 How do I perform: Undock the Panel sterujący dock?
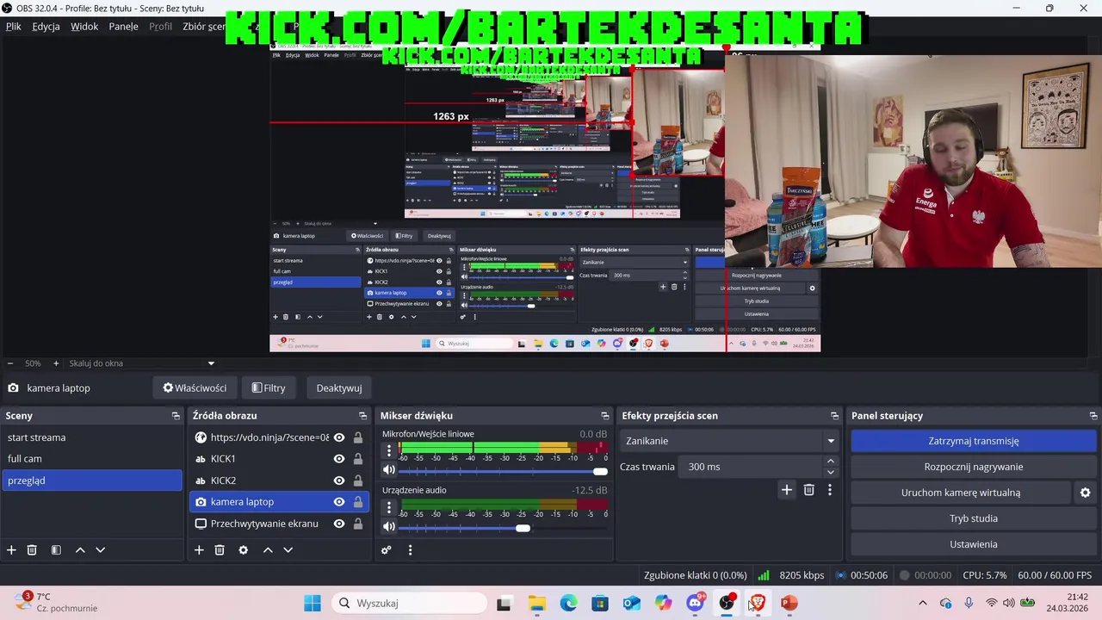pyautogui.click(x=1093, y=416)
